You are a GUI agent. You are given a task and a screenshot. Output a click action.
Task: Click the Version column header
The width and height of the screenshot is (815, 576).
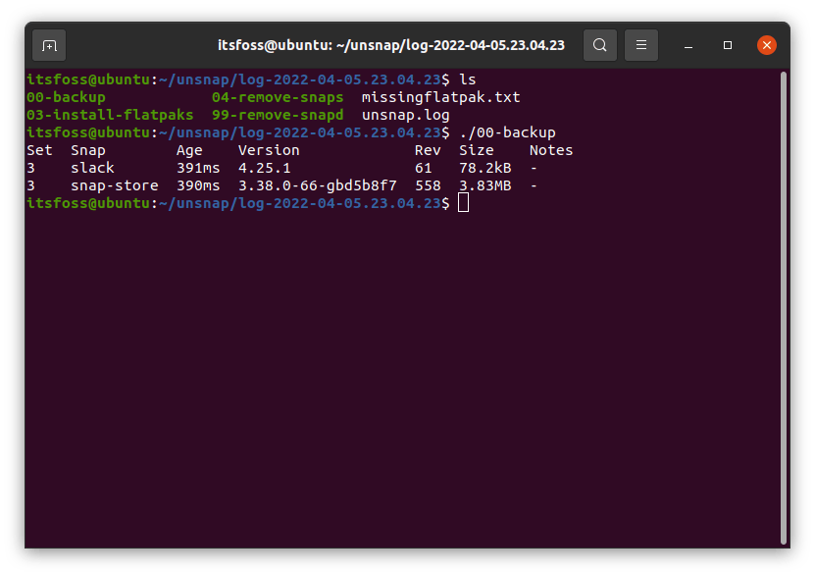pos(269,150)
